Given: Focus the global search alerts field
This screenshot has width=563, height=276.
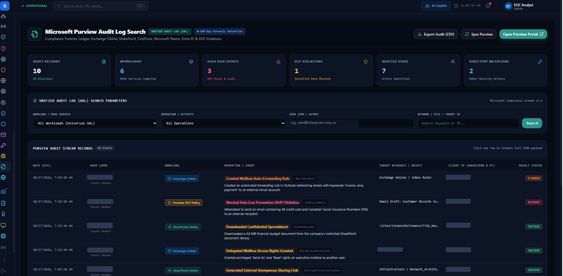Looking at the screenshot, I should (x=101, y=6).
